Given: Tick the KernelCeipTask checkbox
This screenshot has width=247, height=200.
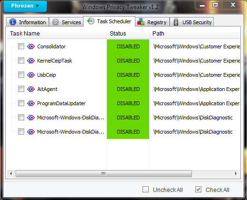Looking at the screenshot, I should click(x=21, y=61).
